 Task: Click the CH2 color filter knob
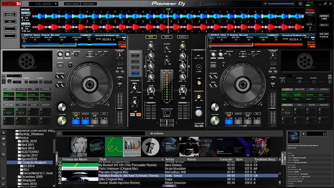pos(183,90)
